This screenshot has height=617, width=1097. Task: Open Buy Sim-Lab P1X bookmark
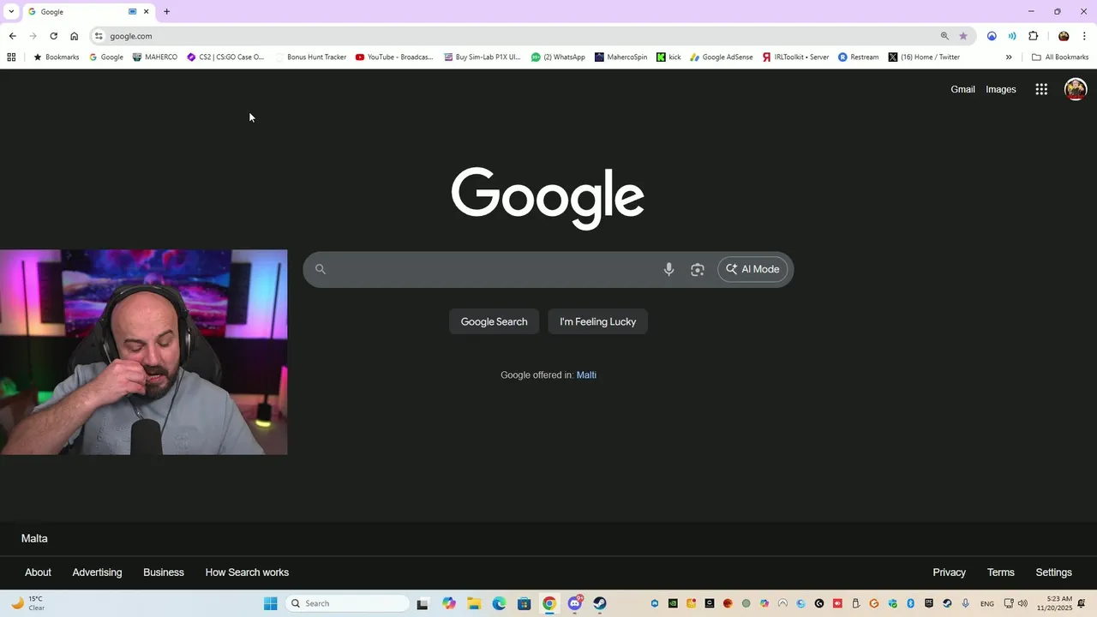click(482, 57)
